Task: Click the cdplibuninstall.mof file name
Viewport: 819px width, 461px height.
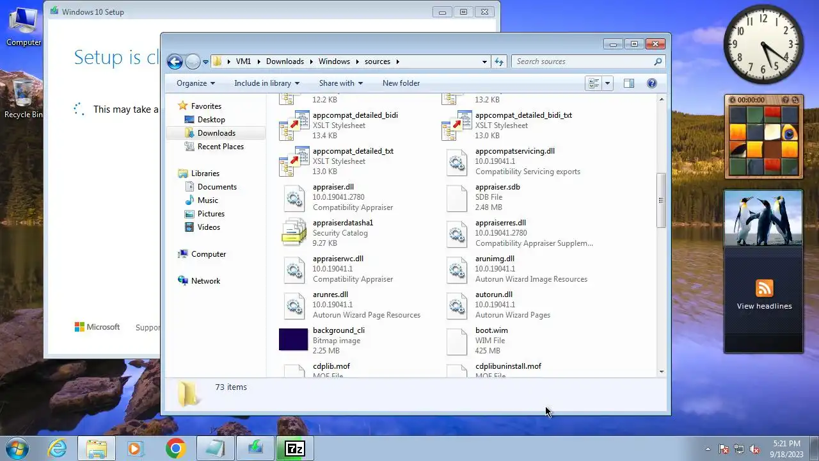Action: tap(508, 366)
